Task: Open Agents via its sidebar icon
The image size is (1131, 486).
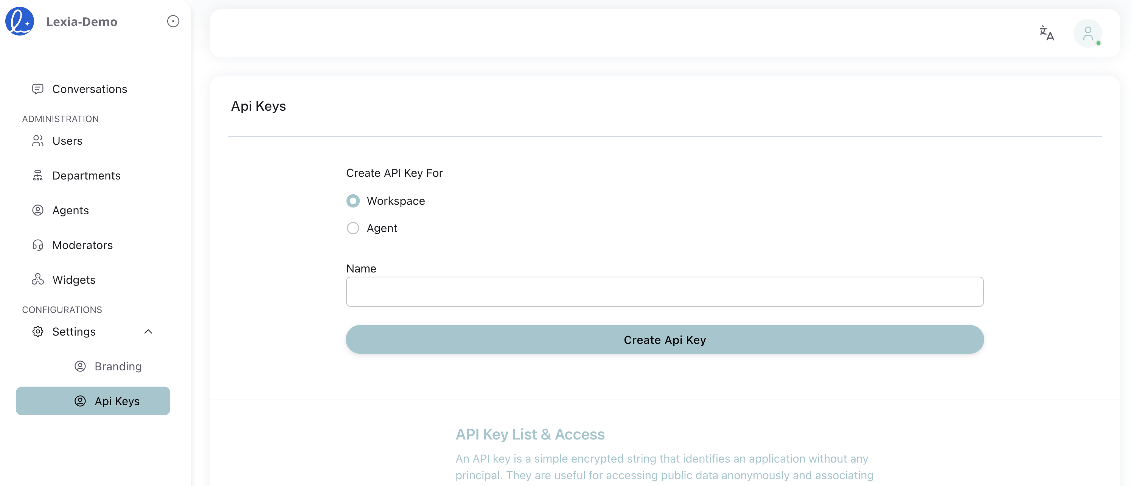Action: [x=38, y=210]
